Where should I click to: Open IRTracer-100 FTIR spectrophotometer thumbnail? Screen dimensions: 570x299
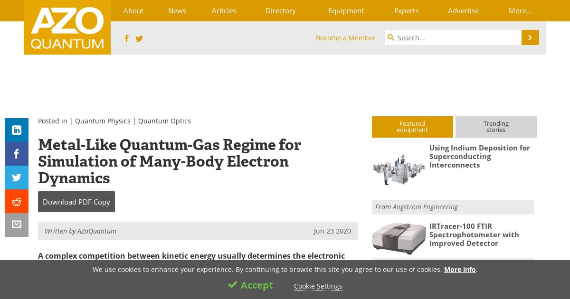[399, 238]
